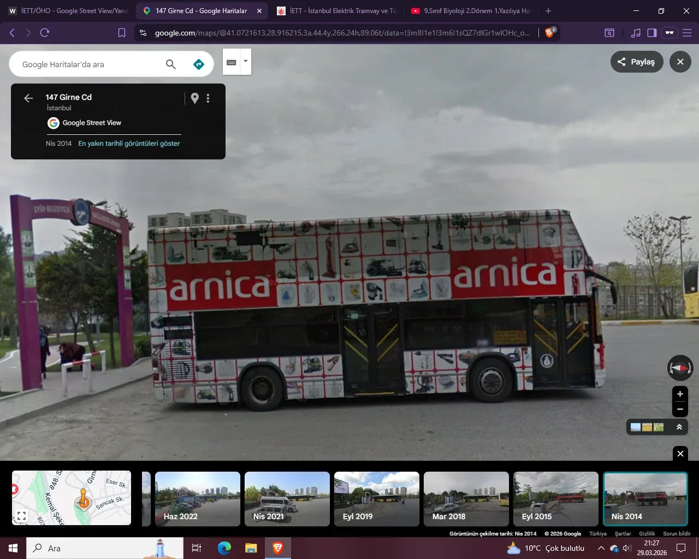The image size is (699, 559).
Task: Click the compass rotation control
Action: (x=680, y=368)
